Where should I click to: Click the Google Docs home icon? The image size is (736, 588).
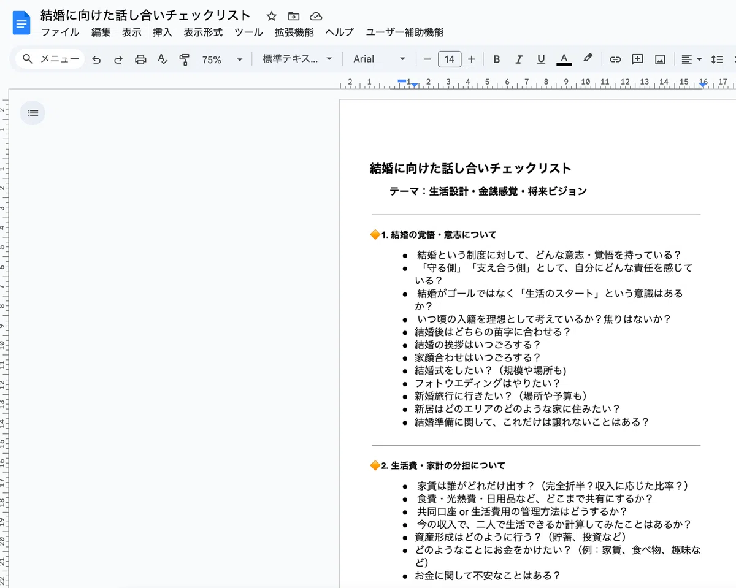coord(21,24)
